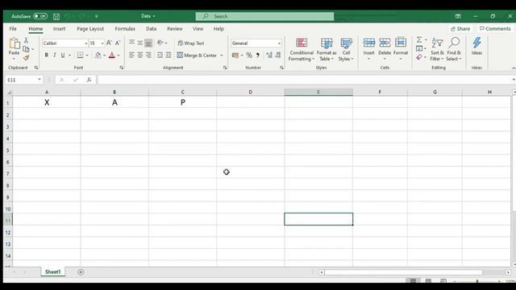
Task: Set Bottom Align vertical alignment
Action: tap(148, 43)
